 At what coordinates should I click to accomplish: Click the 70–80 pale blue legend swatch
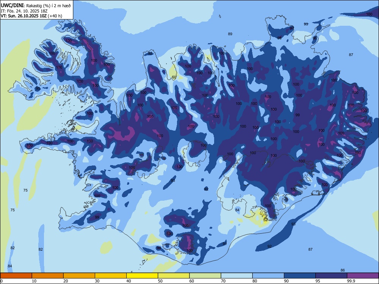click(236, 276)
